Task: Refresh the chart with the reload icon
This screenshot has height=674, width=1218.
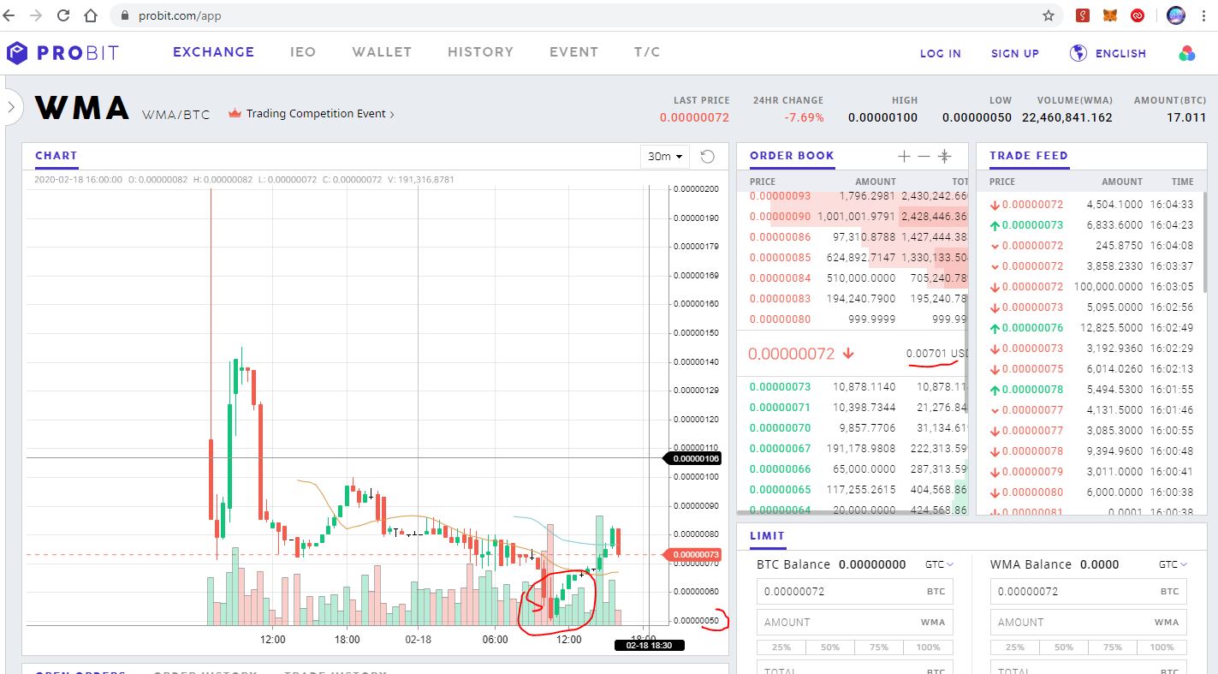Action: click(709, 156)
